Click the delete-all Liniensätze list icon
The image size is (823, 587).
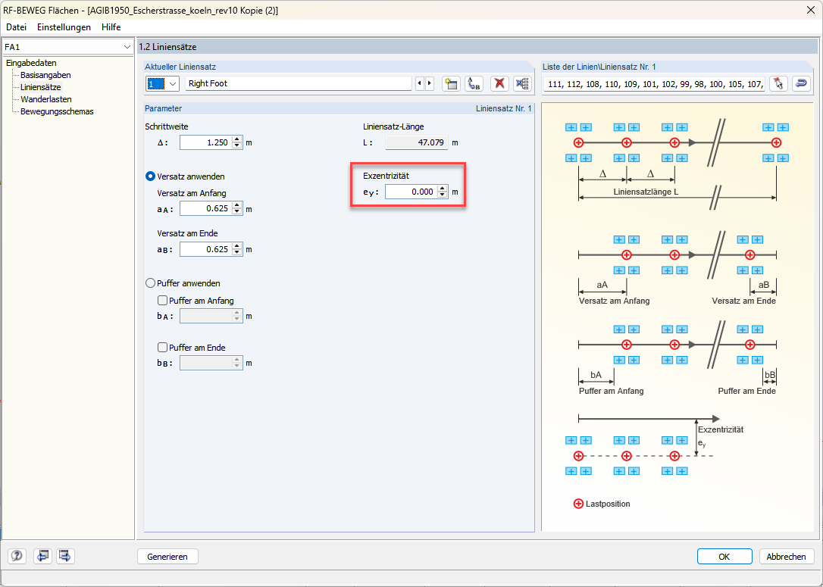(521, 83)
